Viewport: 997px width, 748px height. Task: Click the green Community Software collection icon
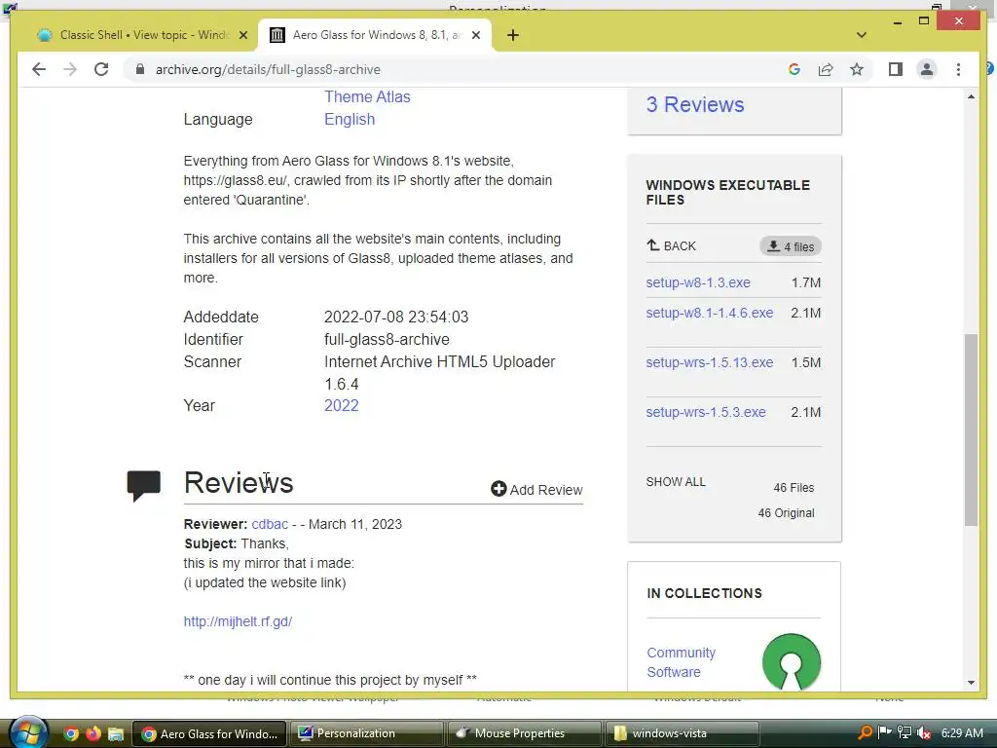791,661
